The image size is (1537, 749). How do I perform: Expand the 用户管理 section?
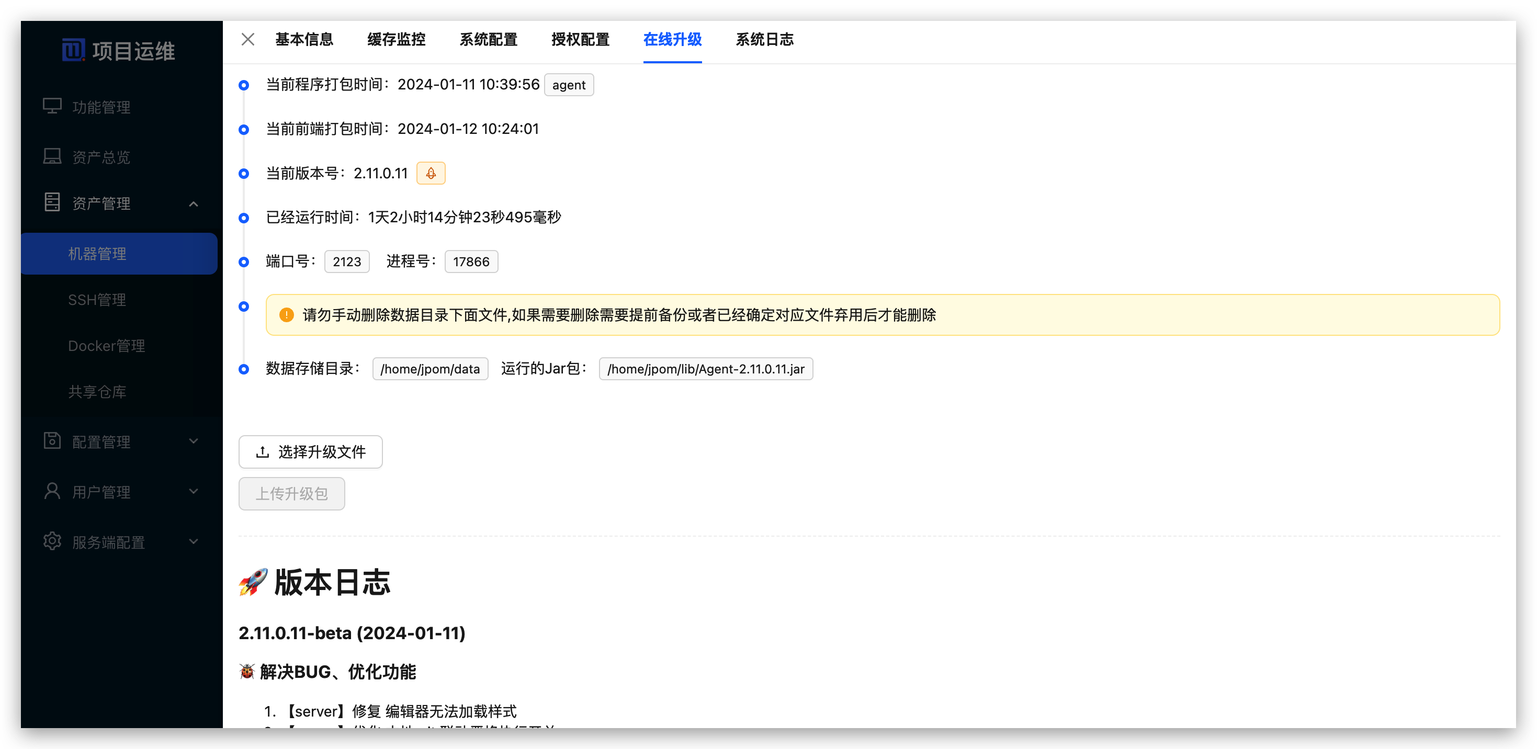194,491
